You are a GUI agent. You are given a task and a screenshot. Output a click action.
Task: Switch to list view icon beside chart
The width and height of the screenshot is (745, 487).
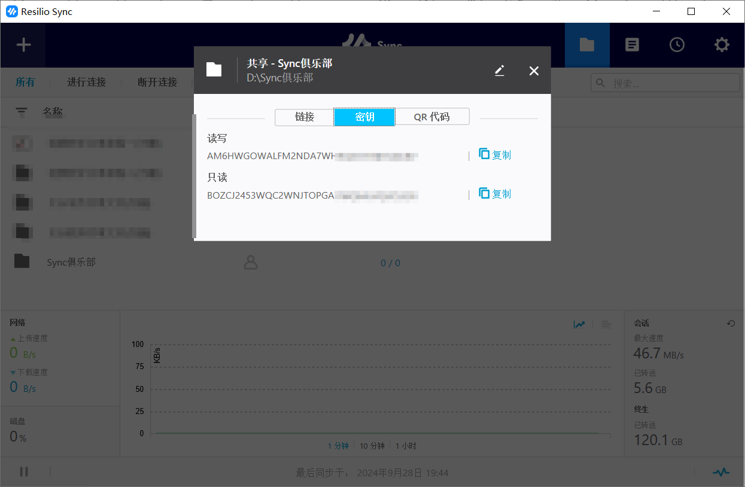[606, 324]
